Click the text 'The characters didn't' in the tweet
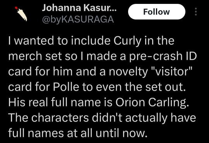 pos(65,118)
